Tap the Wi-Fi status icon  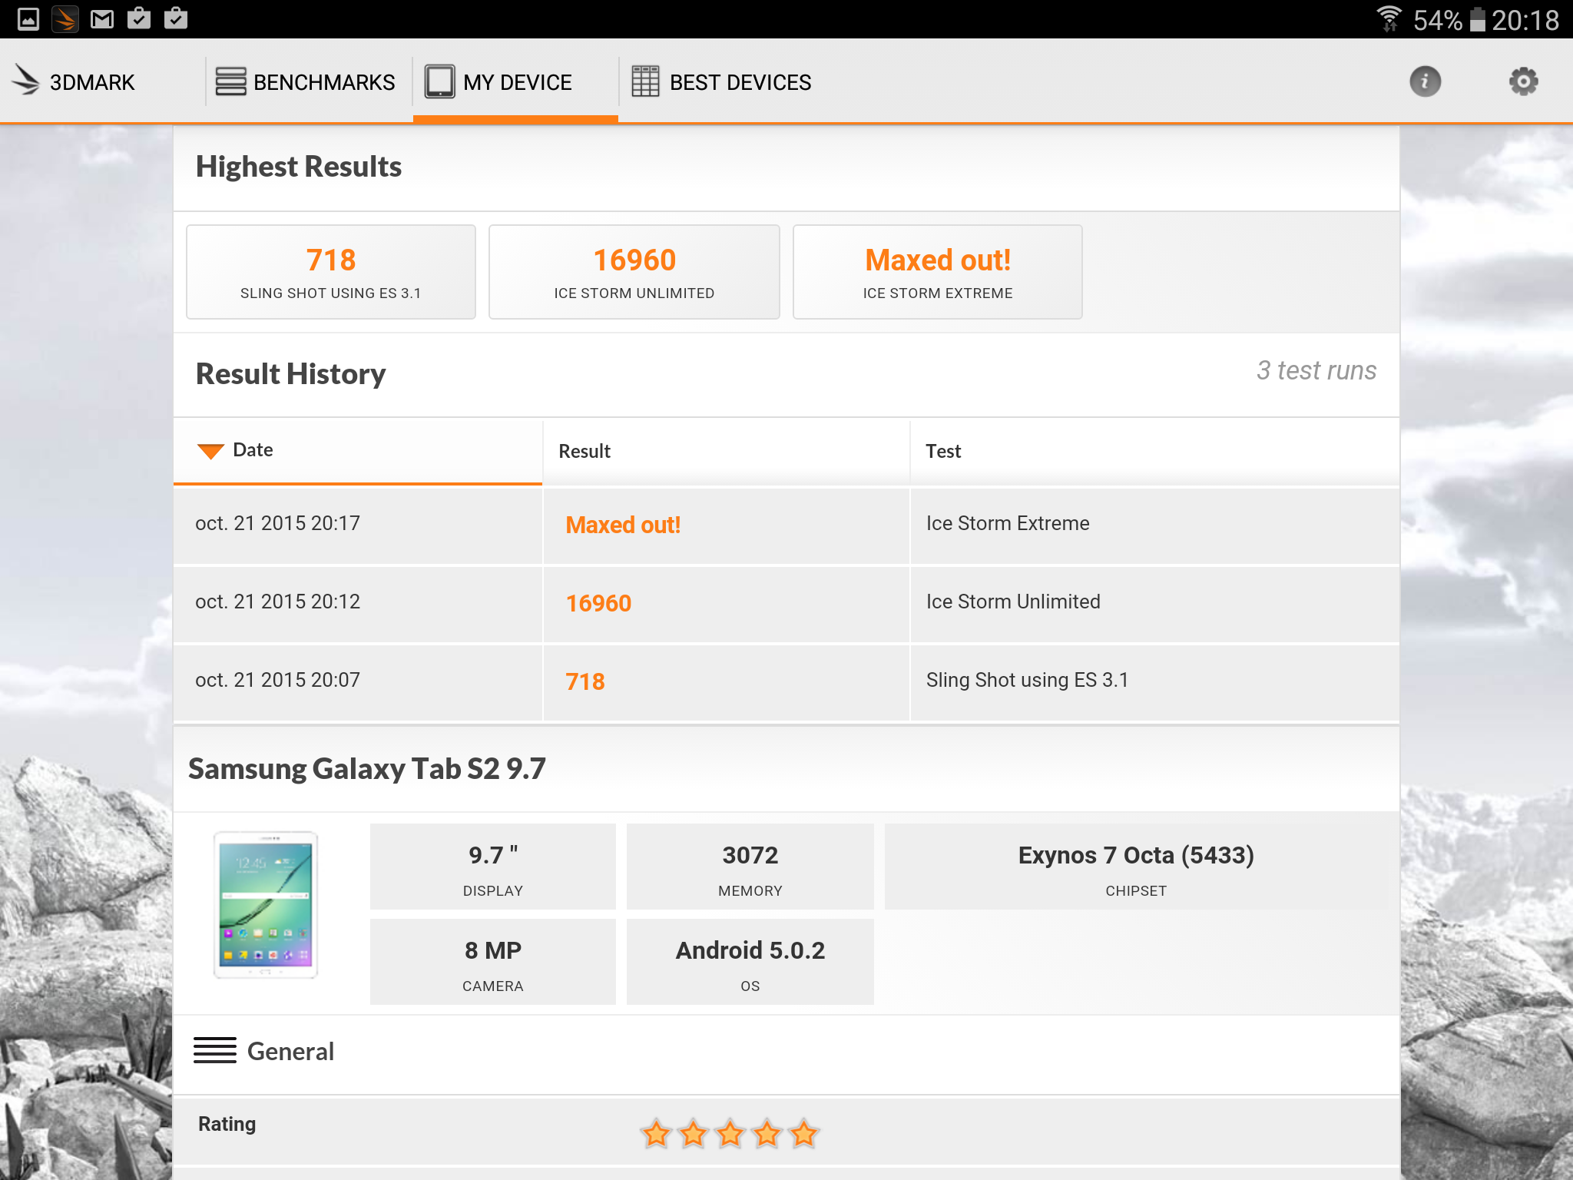point(1389,18)
